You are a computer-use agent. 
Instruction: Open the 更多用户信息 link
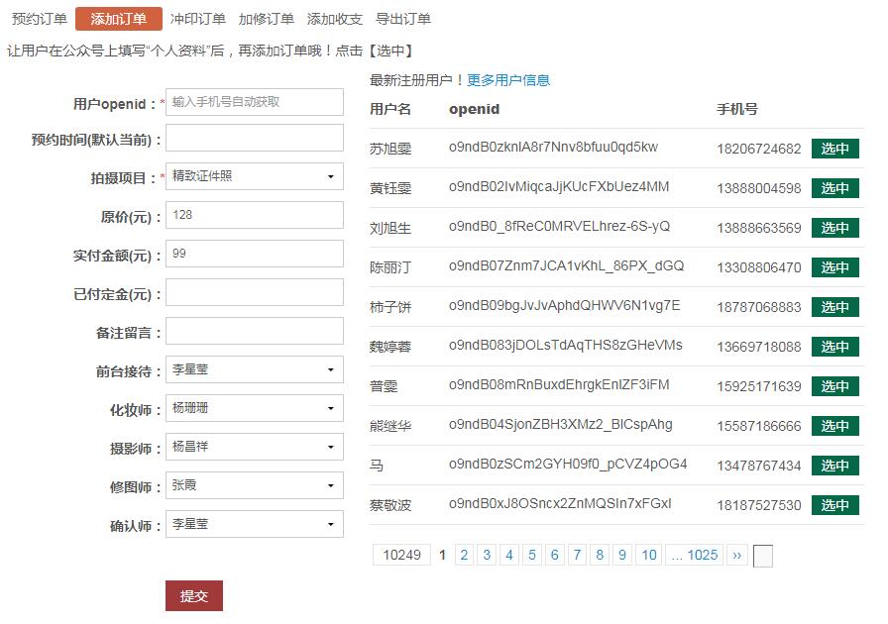508,80
